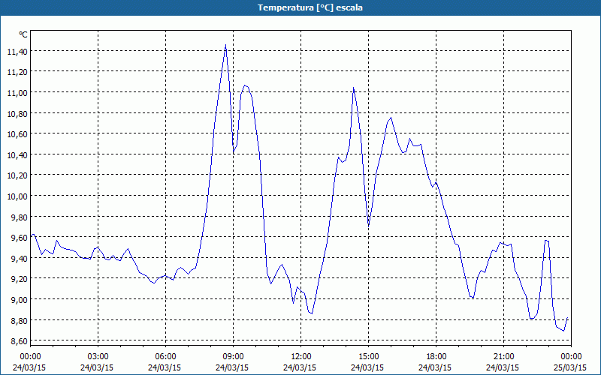The width and height of the screenshot is (601, 375).
Task: Click the 9,80 y-axis value
Action: tap(20, 217)
